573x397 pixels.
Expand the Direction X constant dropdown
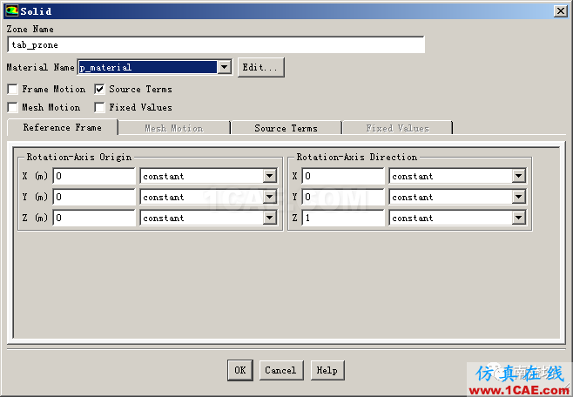[x=518, y=177]
